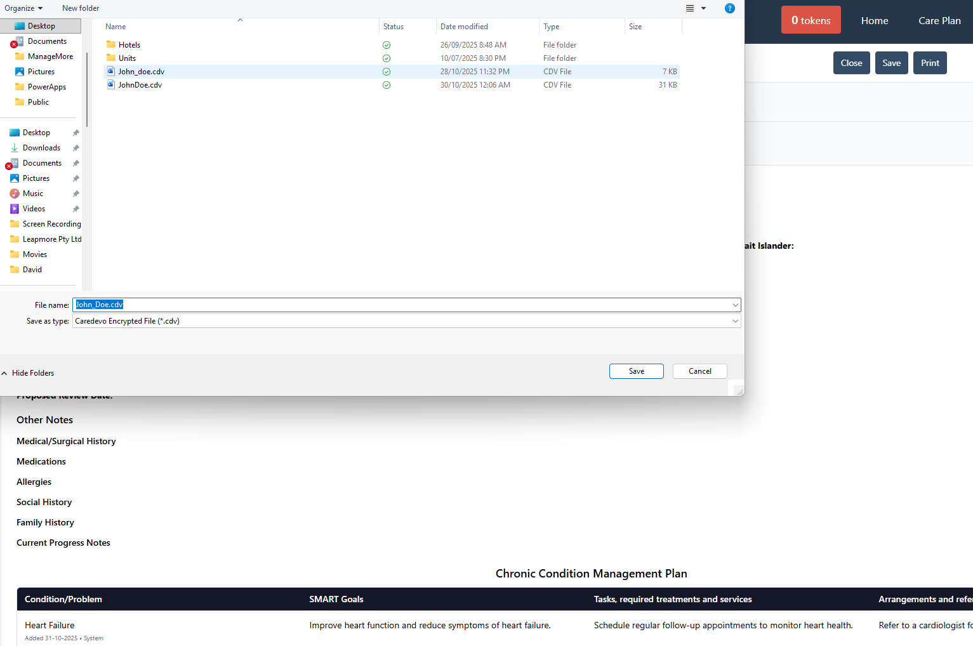
Task: Select the Videos quick access icon
Action: pos(15,209)
